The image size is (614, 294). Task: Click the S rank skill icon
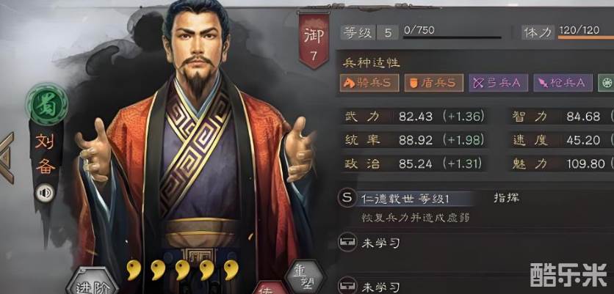point(346,197)
